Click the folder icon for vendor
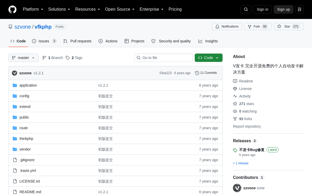The height and width of the screenshot is (195, 312). click(x=15, y=149)
